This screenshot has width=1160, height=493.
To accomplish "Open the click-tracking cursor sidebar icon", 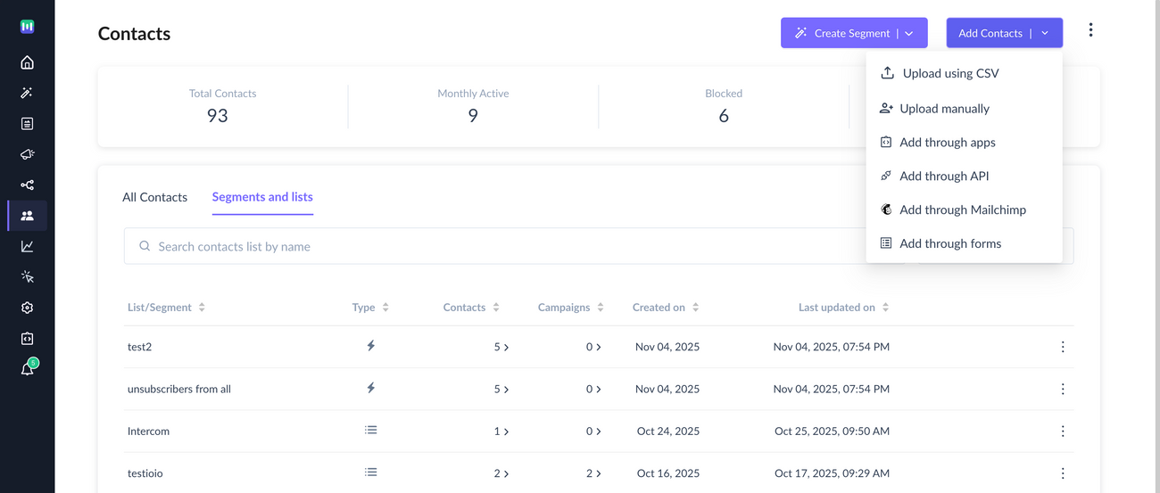I will (x=27, y=277).
